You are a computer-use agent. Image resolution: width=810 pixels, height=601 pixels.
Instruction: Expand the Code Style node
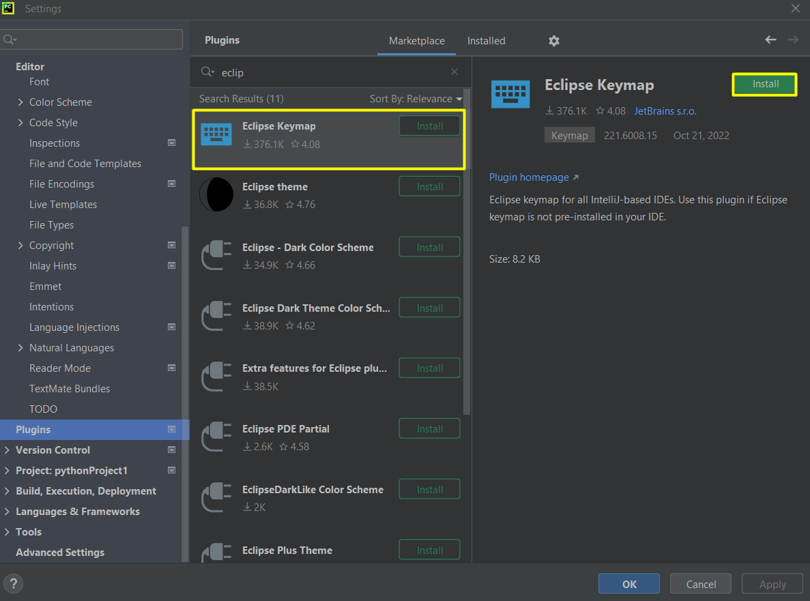point(20,122)
